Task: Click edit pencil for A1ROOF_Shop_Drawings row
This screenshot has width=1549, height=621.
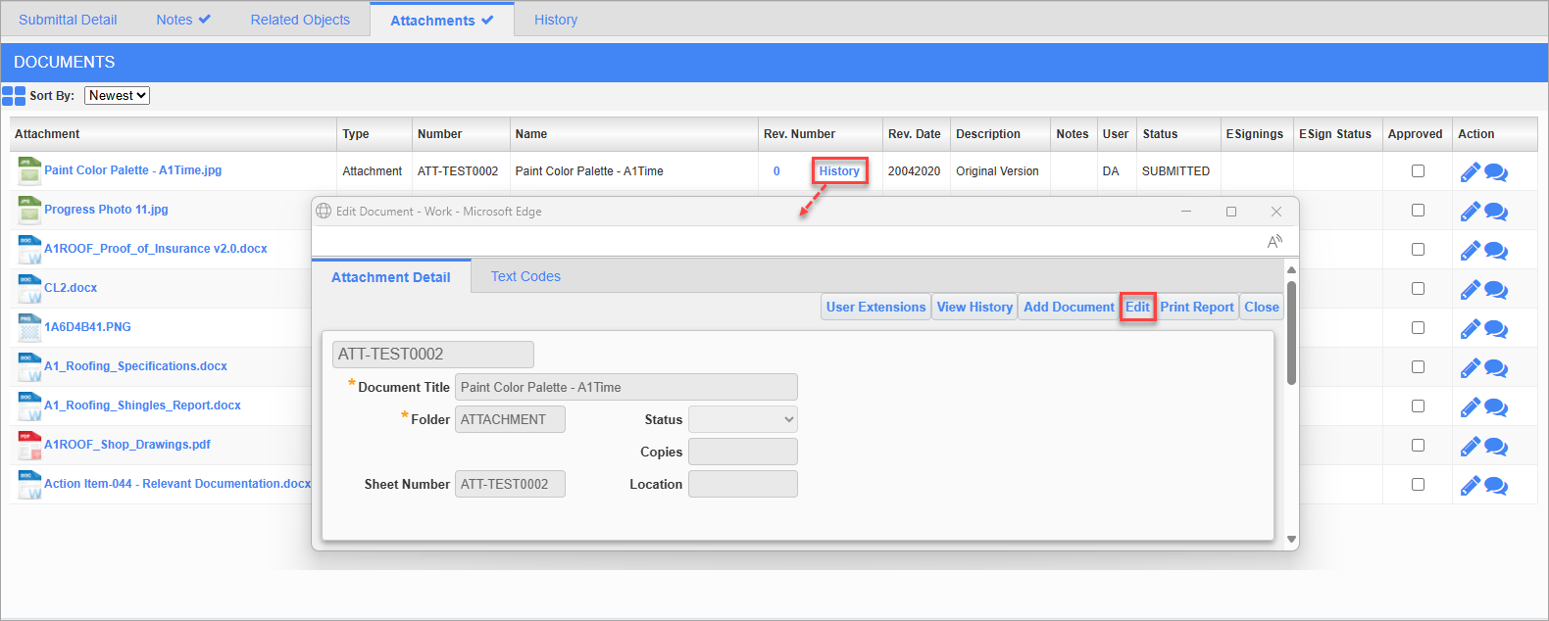Action: (1470, 447)
